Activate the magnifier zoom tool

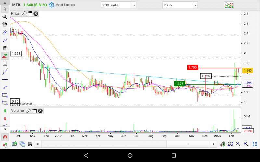pos(5,17)
